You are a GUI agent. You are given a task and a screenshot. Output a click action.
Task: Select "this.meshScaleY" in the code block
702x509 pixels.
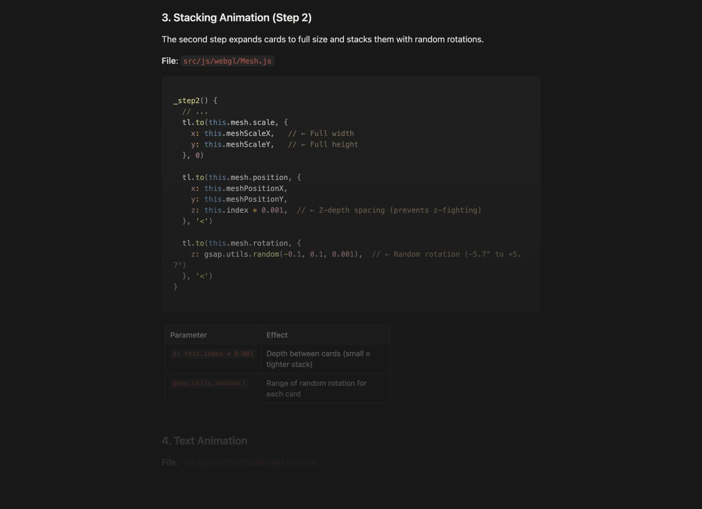[237, 144]
